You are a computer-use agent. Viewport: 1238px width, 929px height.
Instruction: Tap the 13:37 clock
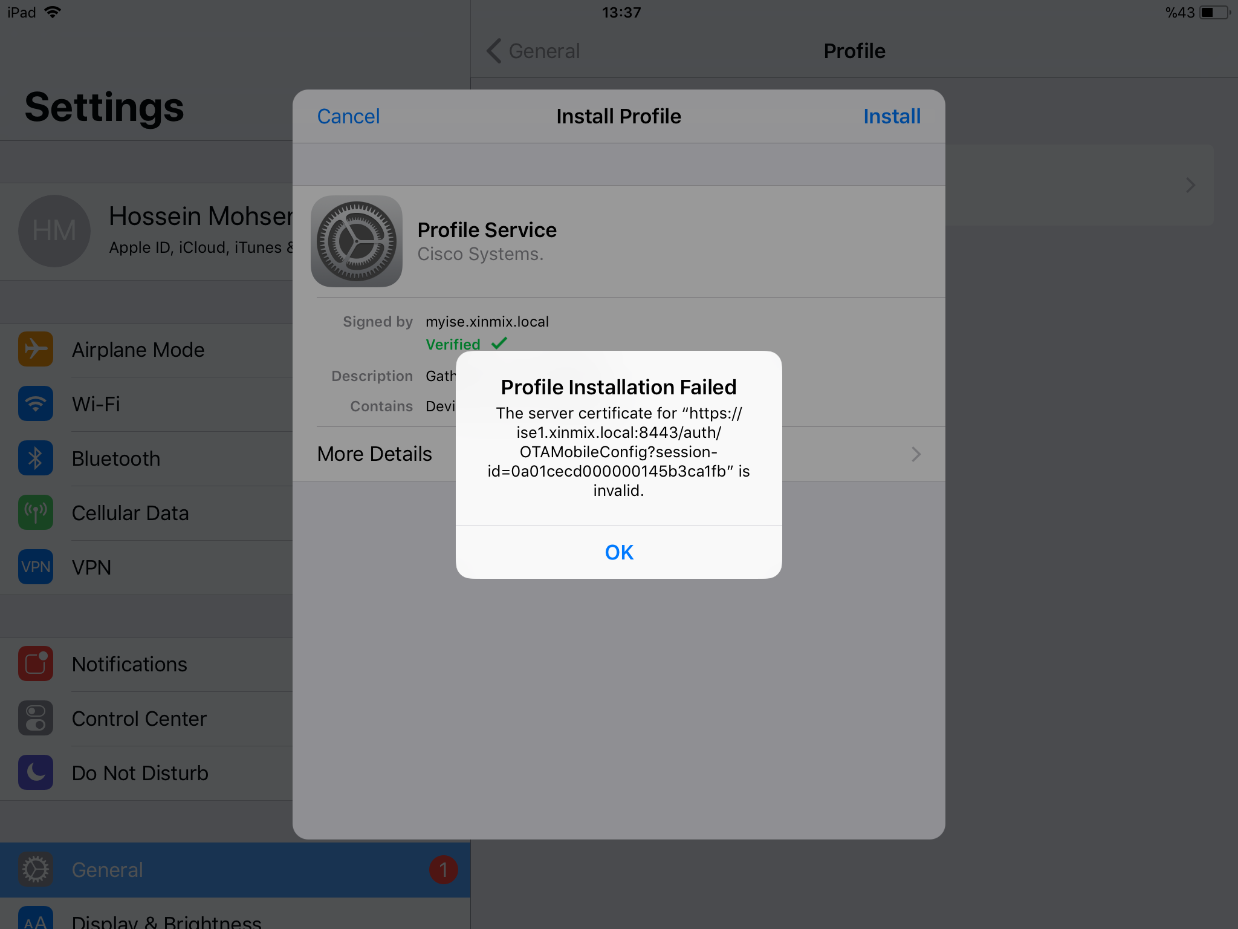pos(621,12)
